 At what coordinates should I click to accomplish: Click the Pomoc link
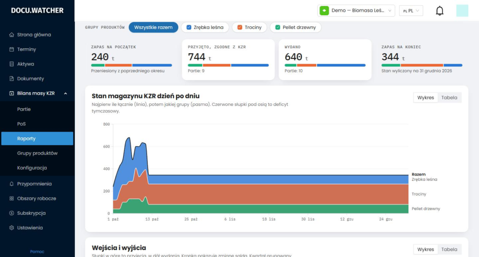pos(37,251)
